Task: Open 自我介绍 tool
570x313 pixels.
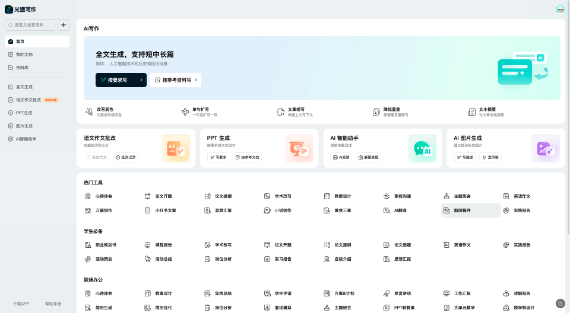Action: click(337, 259)
